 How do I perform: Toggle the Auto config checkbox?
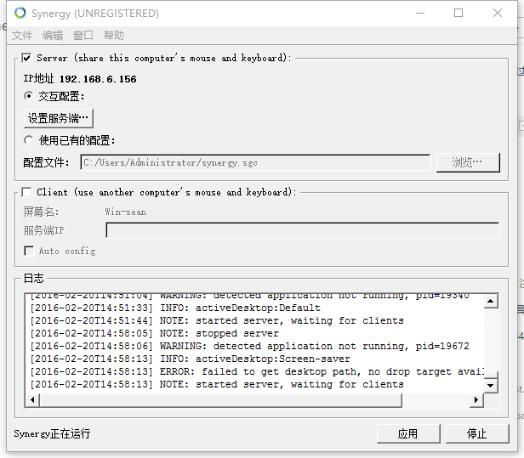[x=30, y=251]
